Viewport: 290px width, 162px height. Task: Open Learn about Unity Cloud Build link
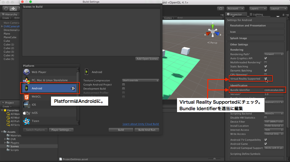point(141,124)
